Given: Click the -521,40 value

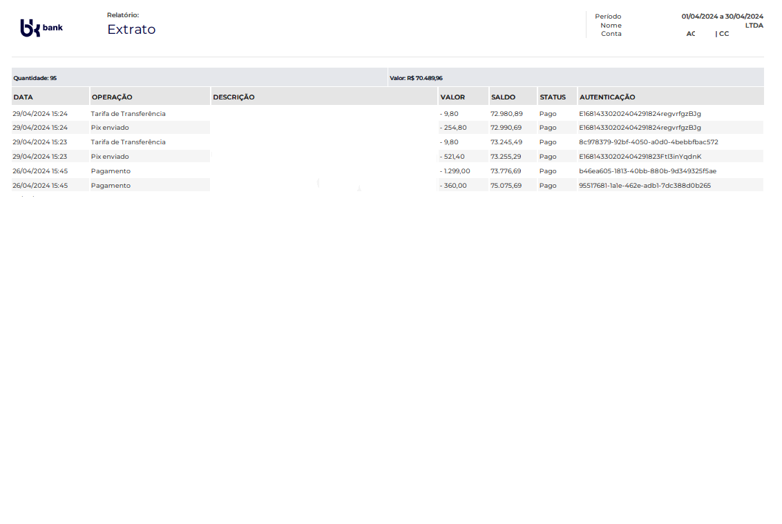Looking at the screenshot, I should click(x=452, y=157).
